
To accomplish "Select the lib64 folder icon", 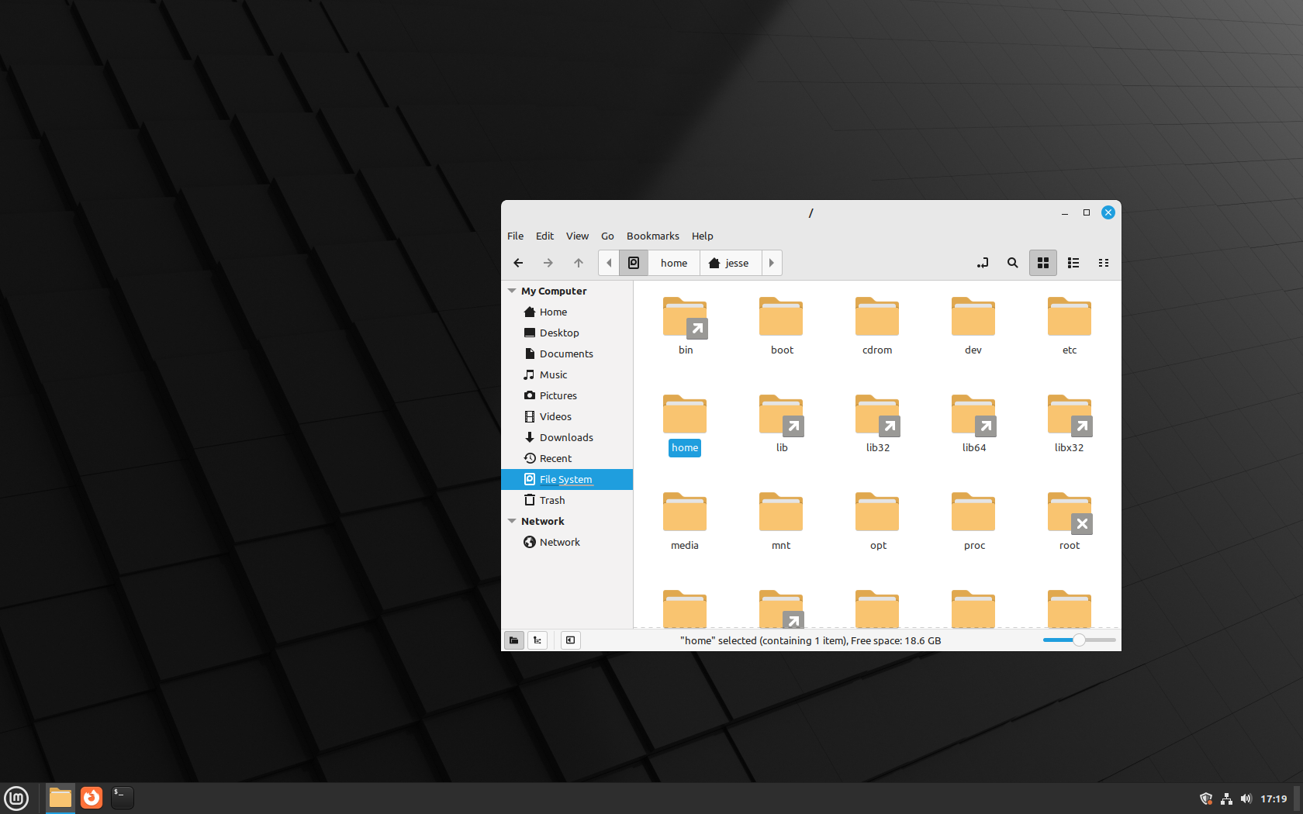I will (973, 416).
